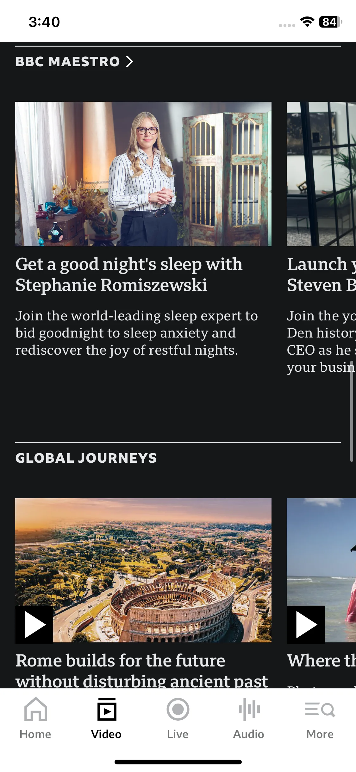Play the Rome Colosseum video
The height and width of the screenshot is (772, 356).
34,624
